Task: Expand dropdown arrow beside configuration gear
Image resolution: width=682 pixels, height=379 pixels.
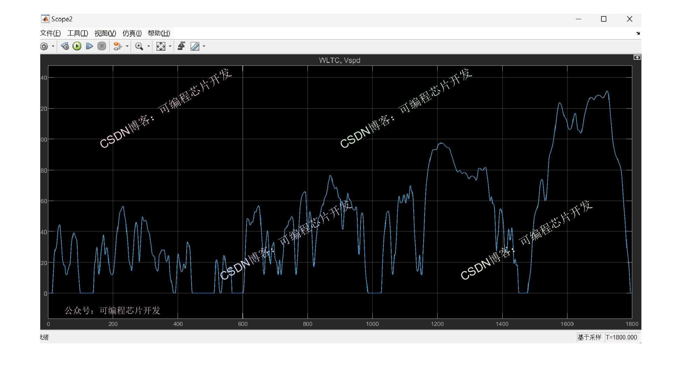Action: [53, 46]
